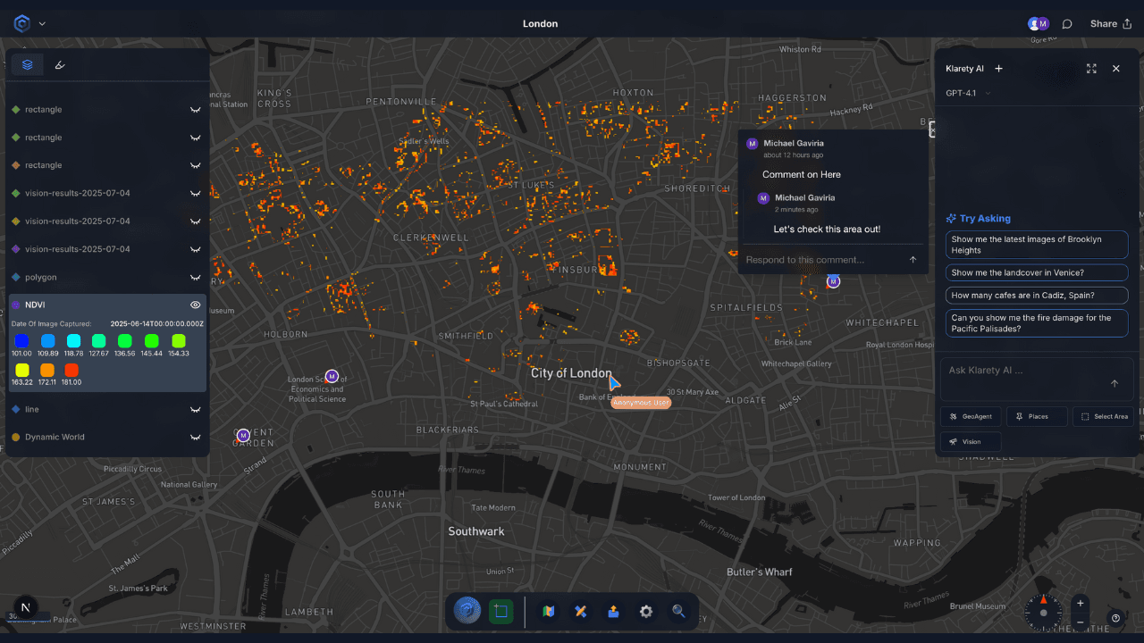
Task: Open the GPT-4.1 model dropdown
Action: [969, 93]
